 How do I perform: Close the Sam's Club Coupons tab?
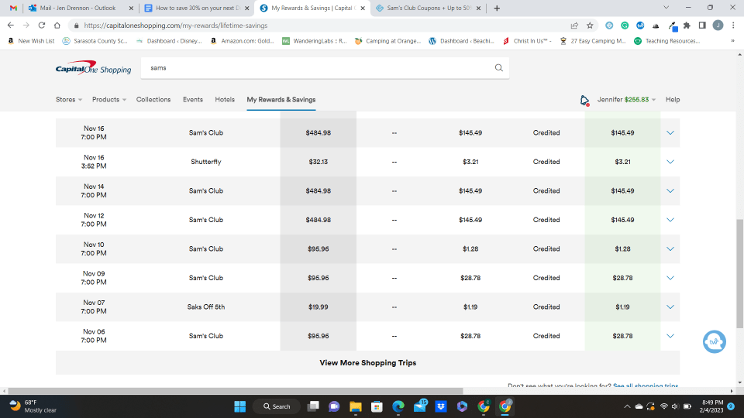click(x=478, y=8)
